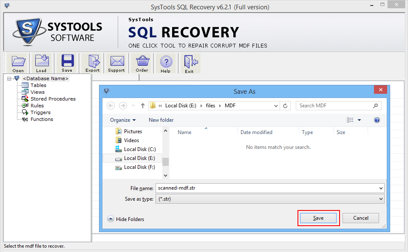Click the refresh icon beside the address bar
The image size is (408, 252).
click(285, 105)
